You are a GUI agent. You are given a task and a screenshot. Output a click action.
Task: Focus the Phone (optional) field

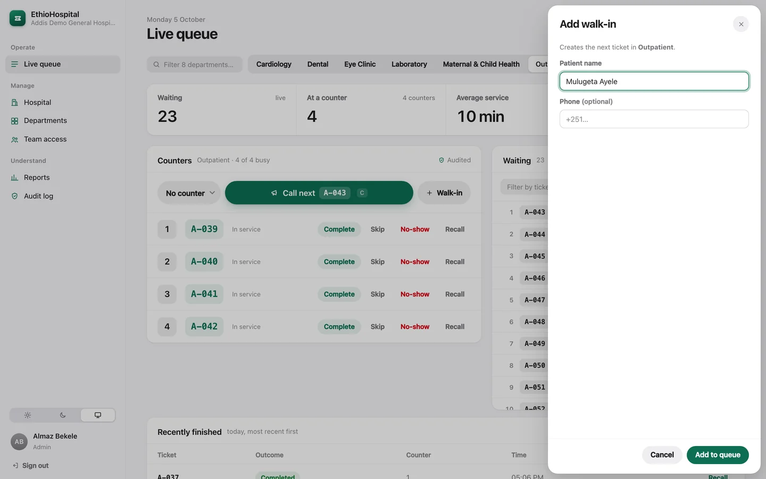(x=654, y=119)
